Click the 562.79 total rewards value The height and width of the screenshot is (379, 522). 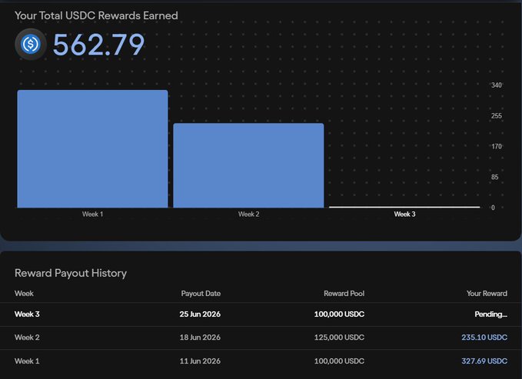point(98,45)
